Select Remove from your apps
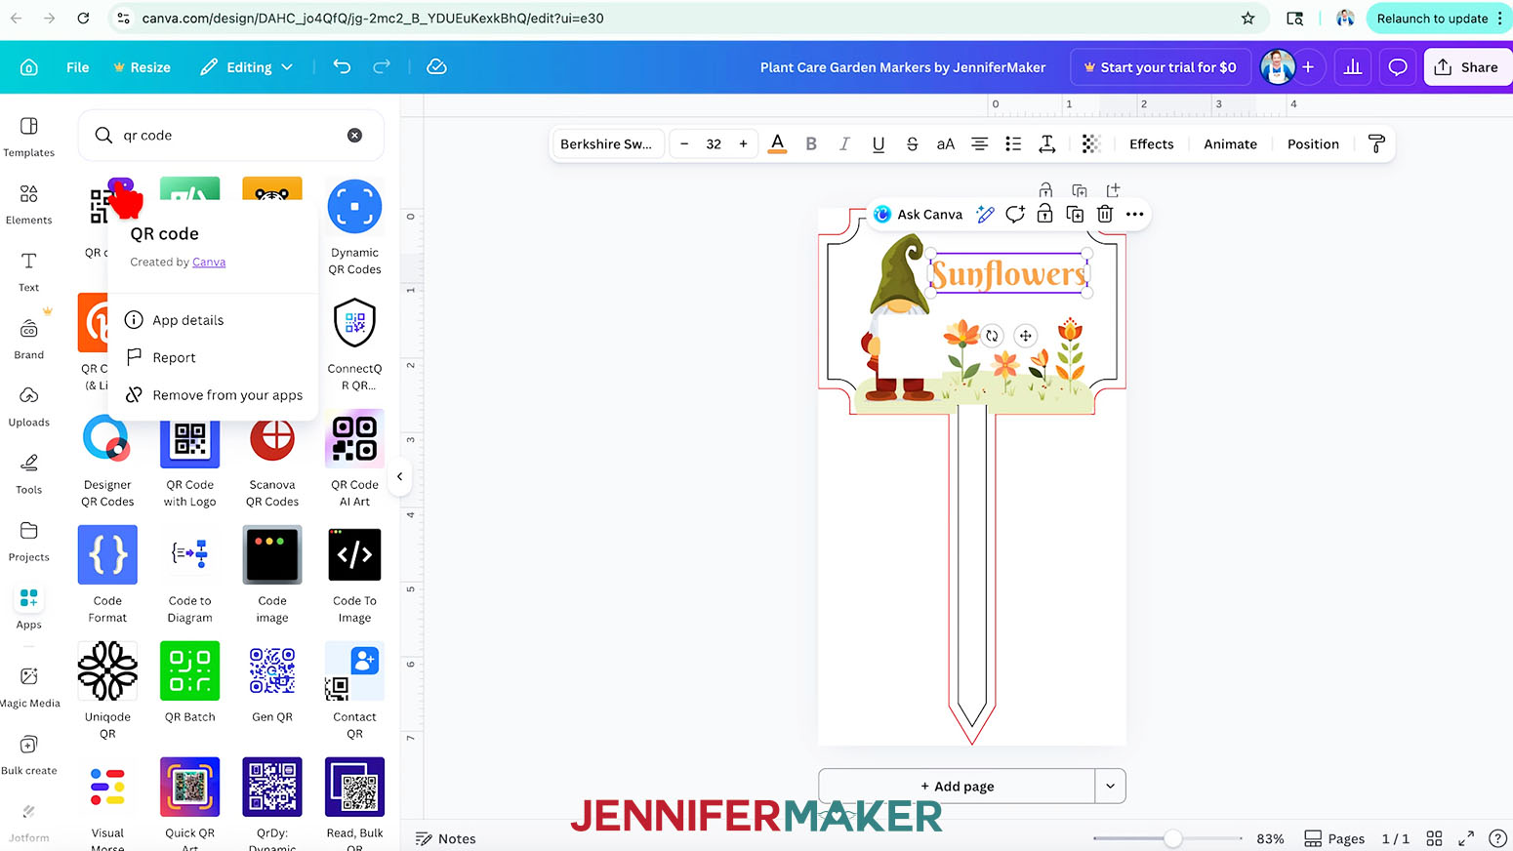 (213, 395)
